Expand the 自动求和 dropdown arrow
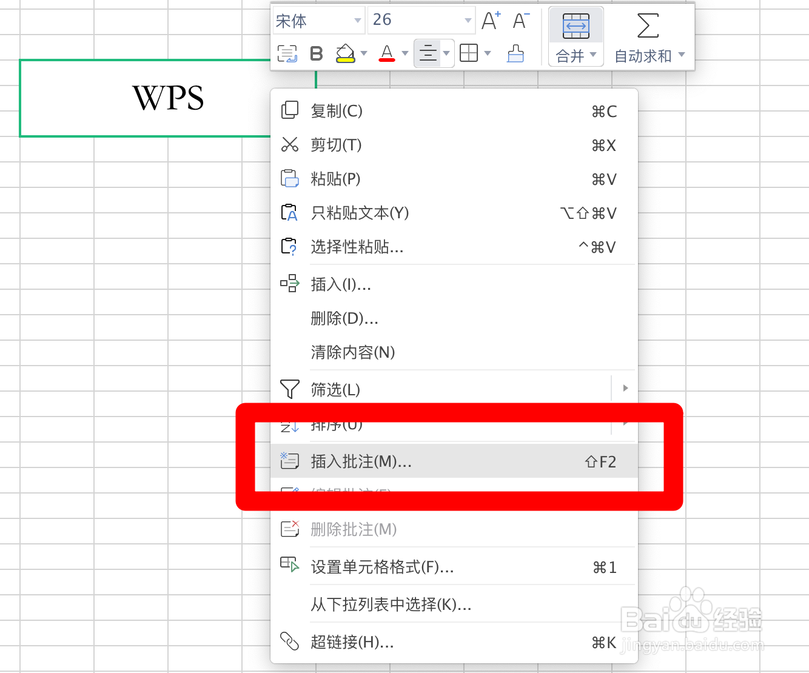 tap(682, 55)
